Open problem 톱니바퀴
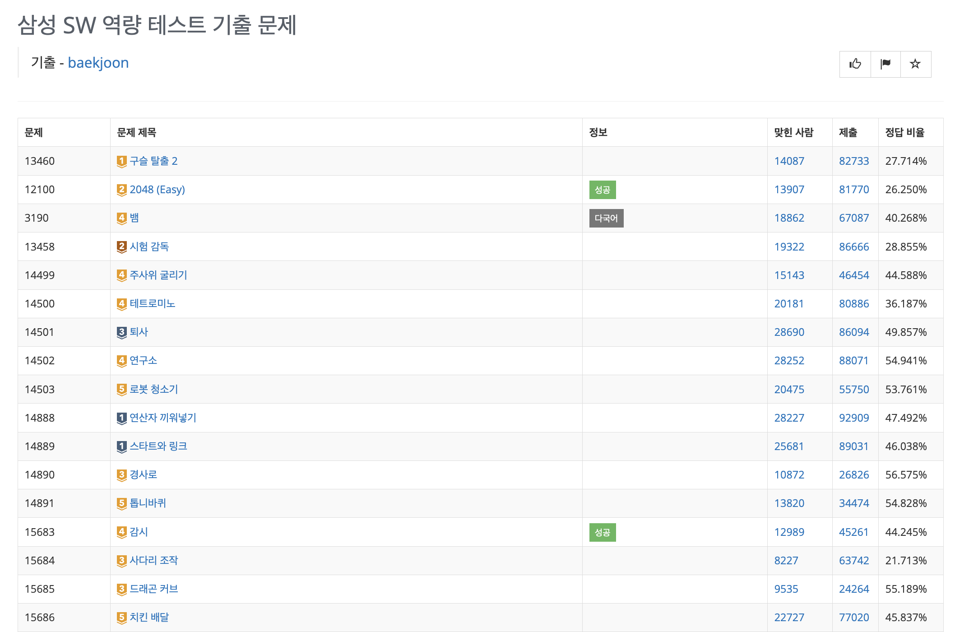Viewport: 955px width, 632px height. 148,503
